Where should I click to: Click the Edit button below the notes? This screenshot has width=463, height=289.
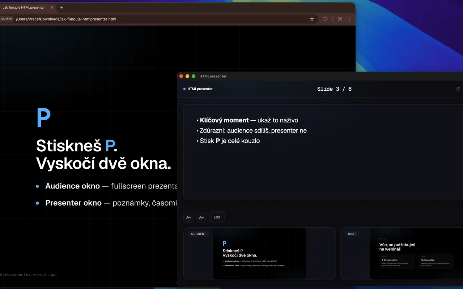coord(217,217)
